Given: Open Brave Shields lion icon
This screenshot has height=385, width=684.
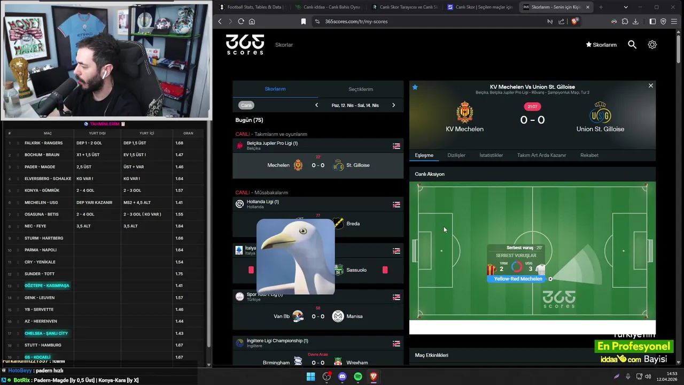Looking at the screenshot, I should (574, 21).
